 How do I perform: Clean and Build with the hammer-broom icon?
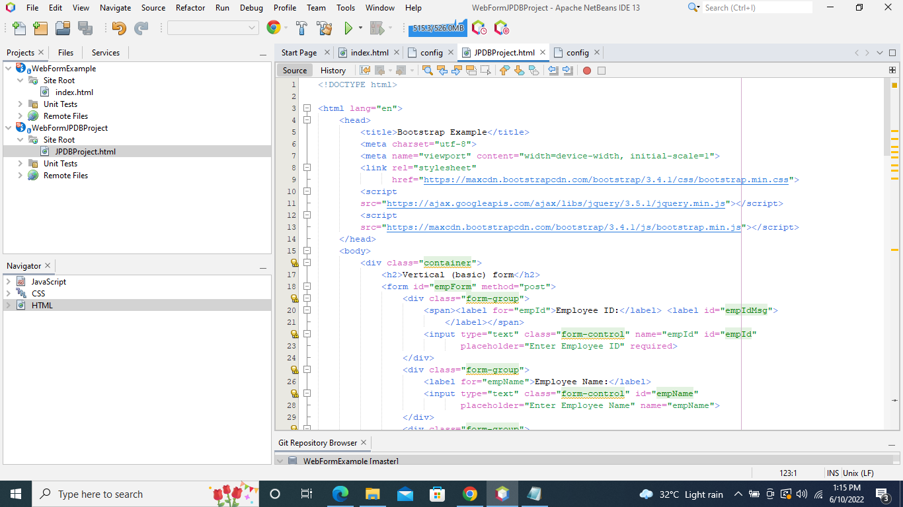click(x=325, y=28)
